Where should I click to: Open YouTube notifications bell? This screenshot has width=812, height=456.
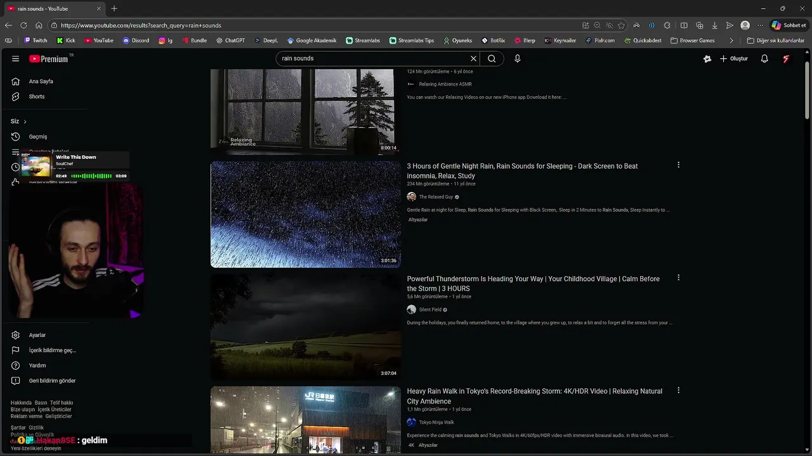coord(764,59)
